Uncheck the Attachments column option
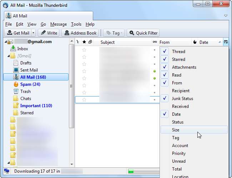Image resolution: width=232 pixels, height=178 pixels. [194, 67]
